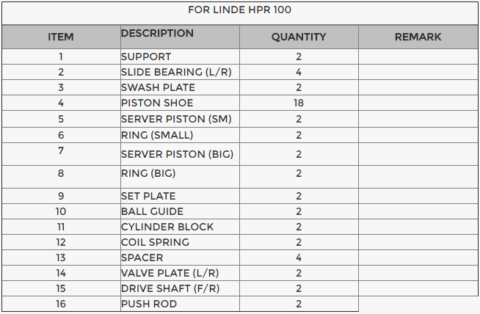The height and width of the screenshot is (314, 480).
Task: Select the CYLINDER BLOCK cell
Action: [x=167, y=227]
